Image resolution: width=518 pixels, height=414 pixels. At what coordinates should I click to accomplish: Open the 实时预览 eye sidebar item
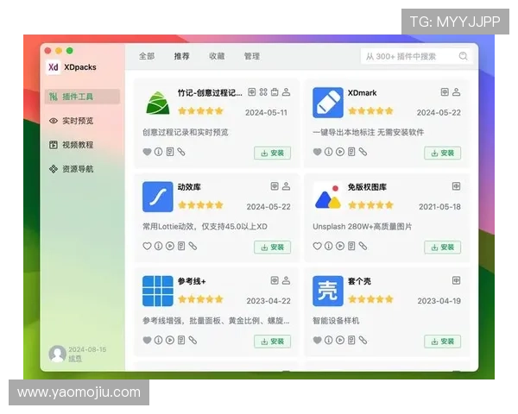click(72, 121)
